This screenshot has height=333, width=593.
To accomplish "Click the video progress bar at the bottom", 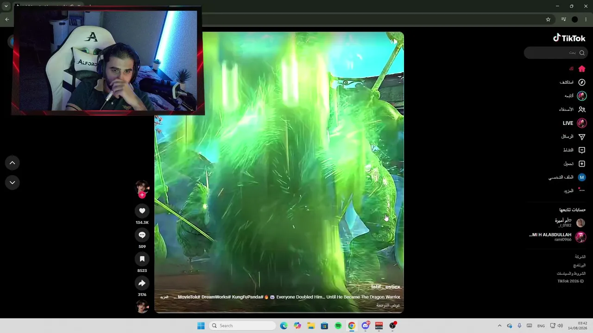I will 279,312.
